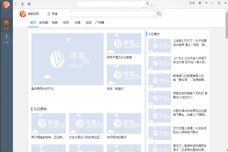Click the vertical scrollbar thumb
This screenshot has height=152, width=228.
[x=227, y=25]
